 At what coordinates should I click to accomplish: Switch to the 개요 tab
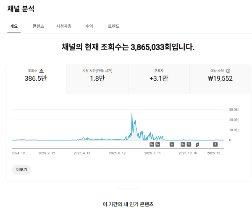pyautogui.click(x=14, y=26)
